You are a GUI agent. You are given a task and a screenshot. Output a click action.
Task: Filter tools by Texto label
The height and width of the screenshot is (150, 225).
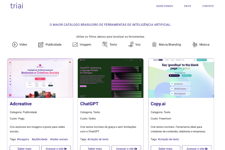pos(113,44)
